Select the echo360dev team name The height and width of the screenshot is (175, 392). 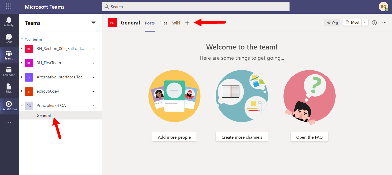click(48, 91)
